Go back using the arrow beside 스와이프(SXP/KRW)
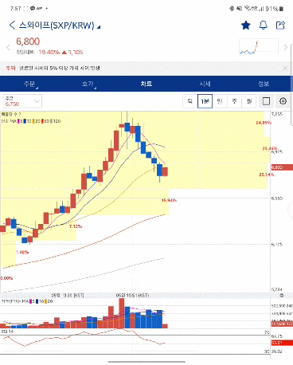The height and width of the screenshot is (365, 293). [12, 26]
